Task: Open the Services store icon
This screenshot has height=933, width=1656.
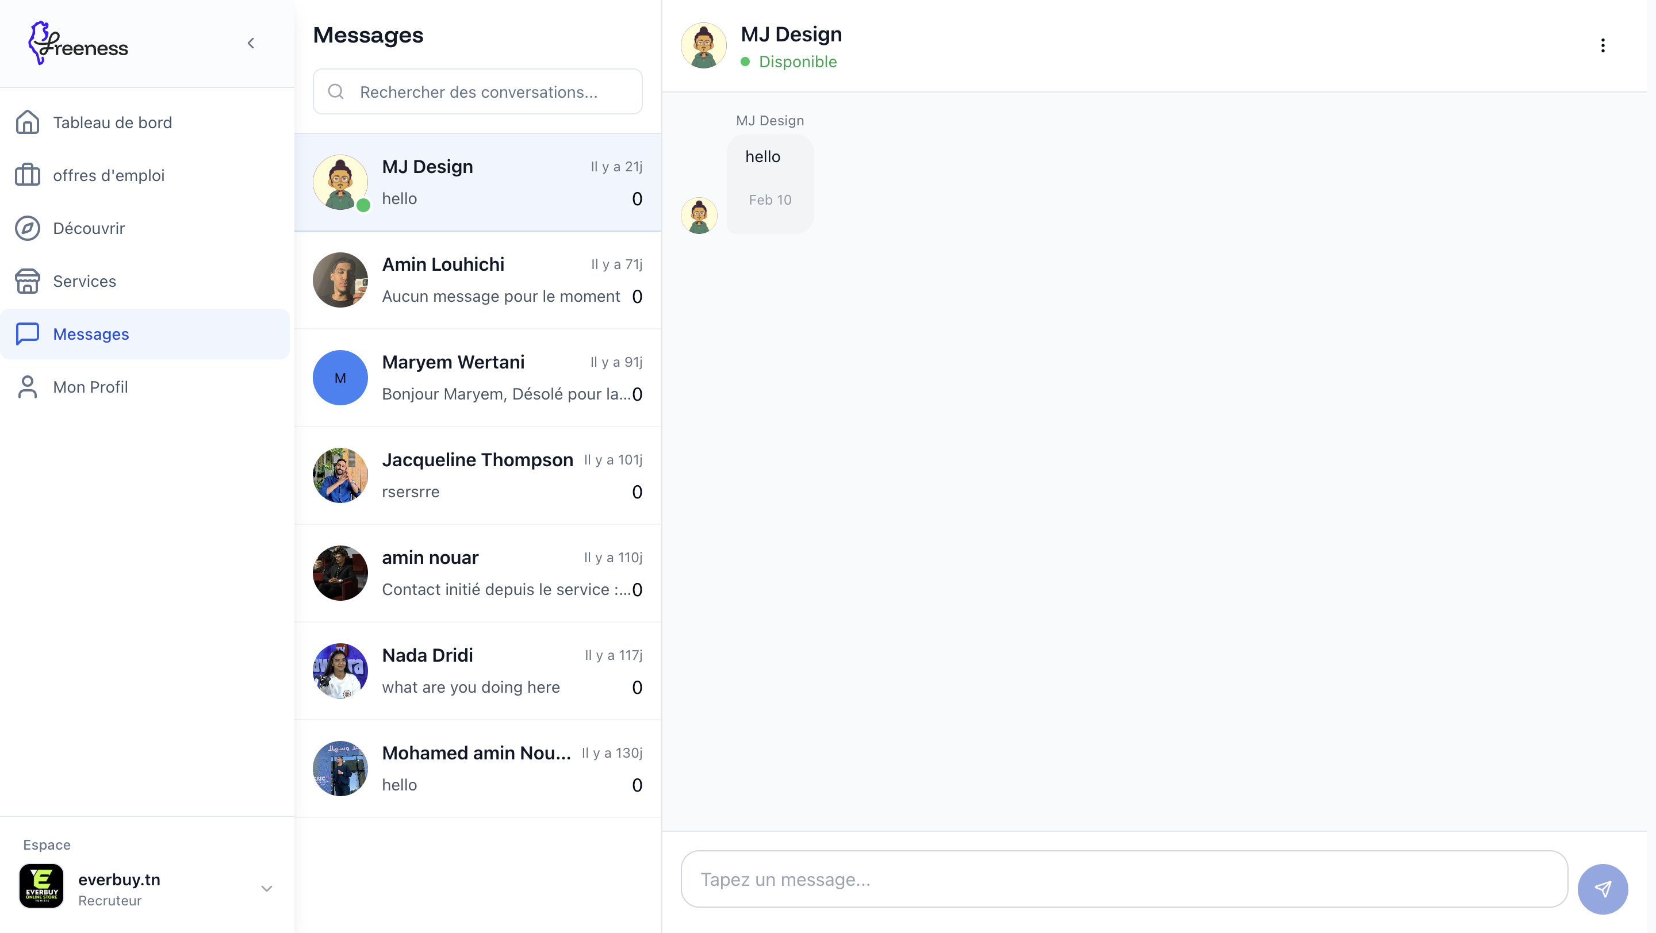Action: 28,281
